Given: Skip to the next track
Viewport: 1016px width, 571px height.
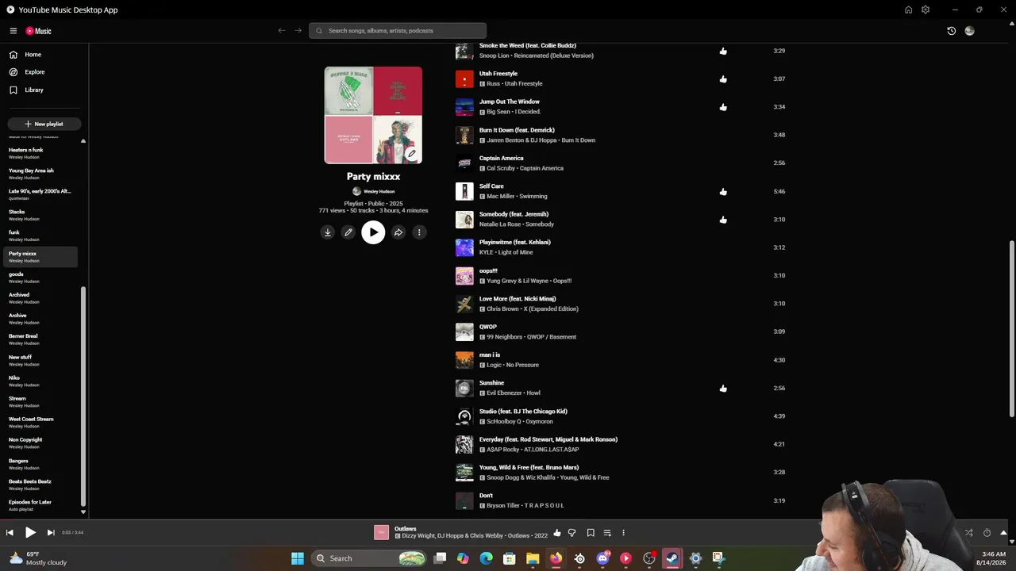Looking at the screenshot, I should point(51,533).
